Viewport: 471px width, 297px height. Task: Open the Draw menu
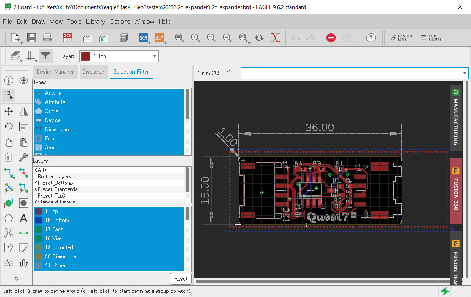click(39, 22)
